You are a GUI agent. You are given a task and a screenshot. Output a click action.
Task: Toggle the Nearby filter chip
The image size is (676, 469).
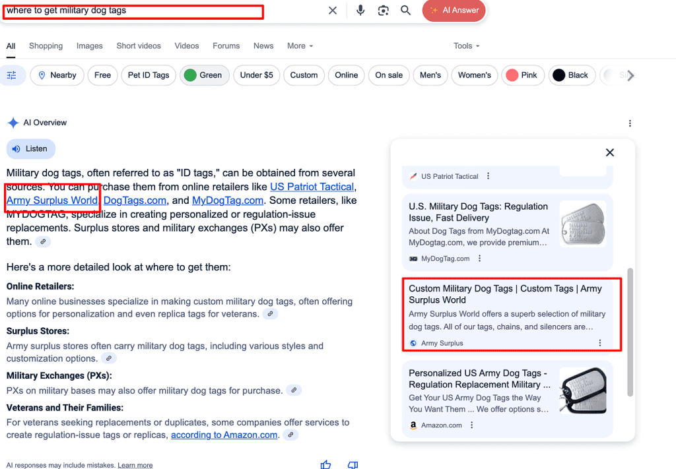(57, 75)
